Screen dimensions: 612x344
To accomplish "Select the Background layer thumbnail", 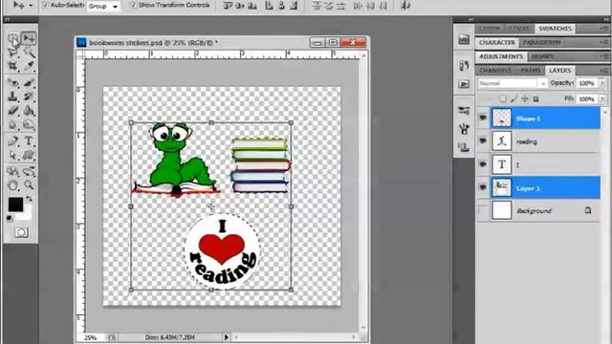I will coord(501,210).
